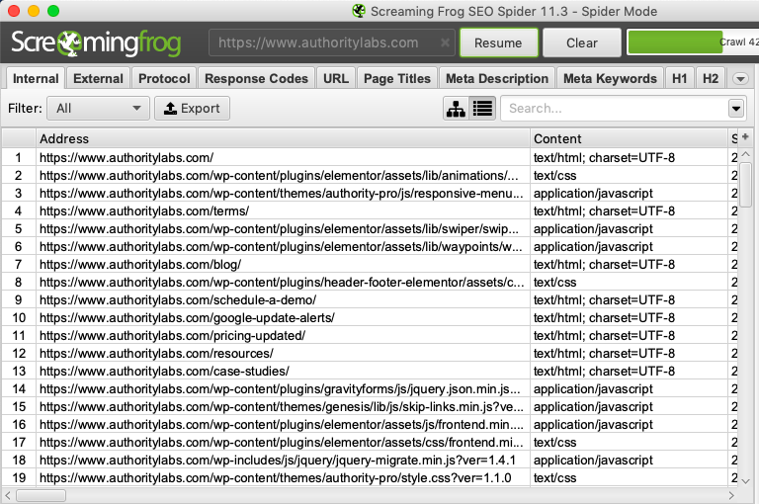Select the skip-links.min.js row

point(370,407)
